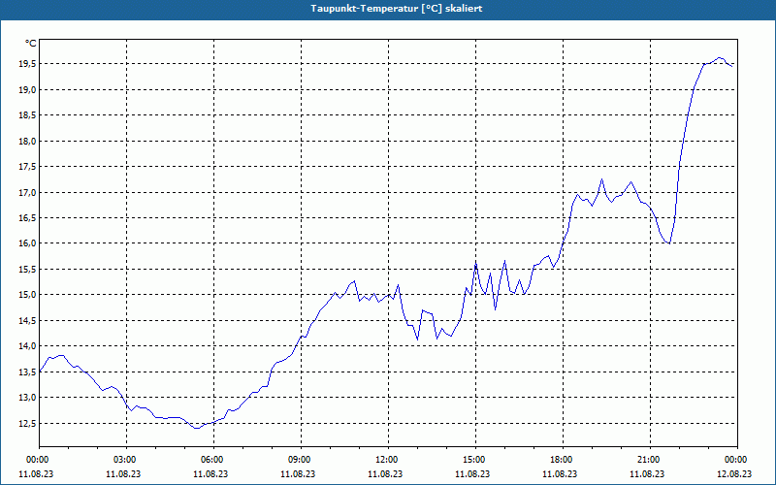
Task: Select the 15:00 time label
Action: (x=473, y=460)
